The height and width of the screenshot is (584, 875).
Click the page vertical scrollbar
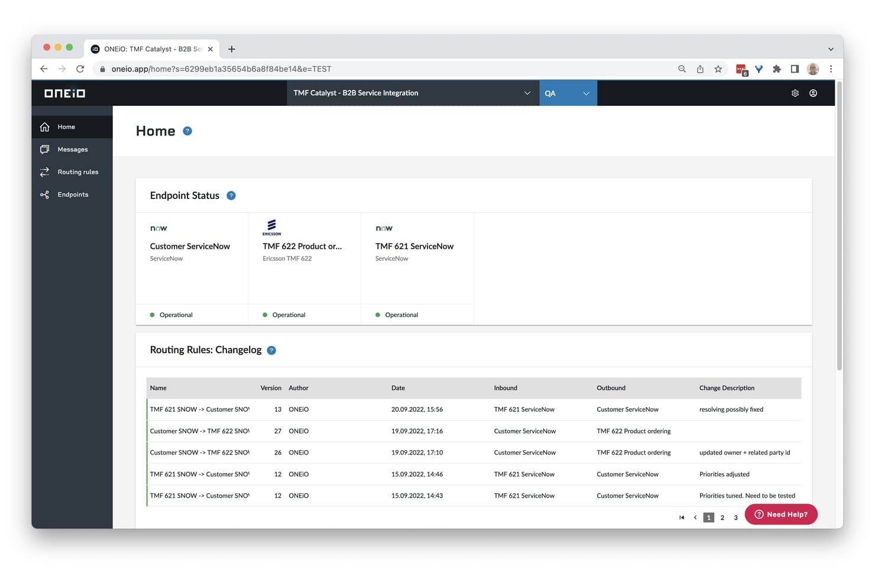840,226
